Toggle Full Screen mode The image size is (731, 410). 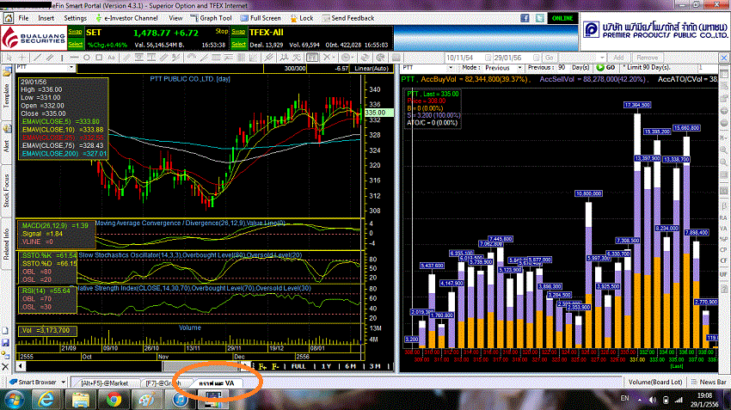point(261,18)
